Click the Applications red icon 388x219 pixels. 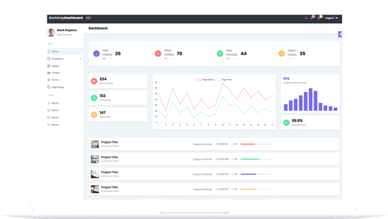[94, 81]
